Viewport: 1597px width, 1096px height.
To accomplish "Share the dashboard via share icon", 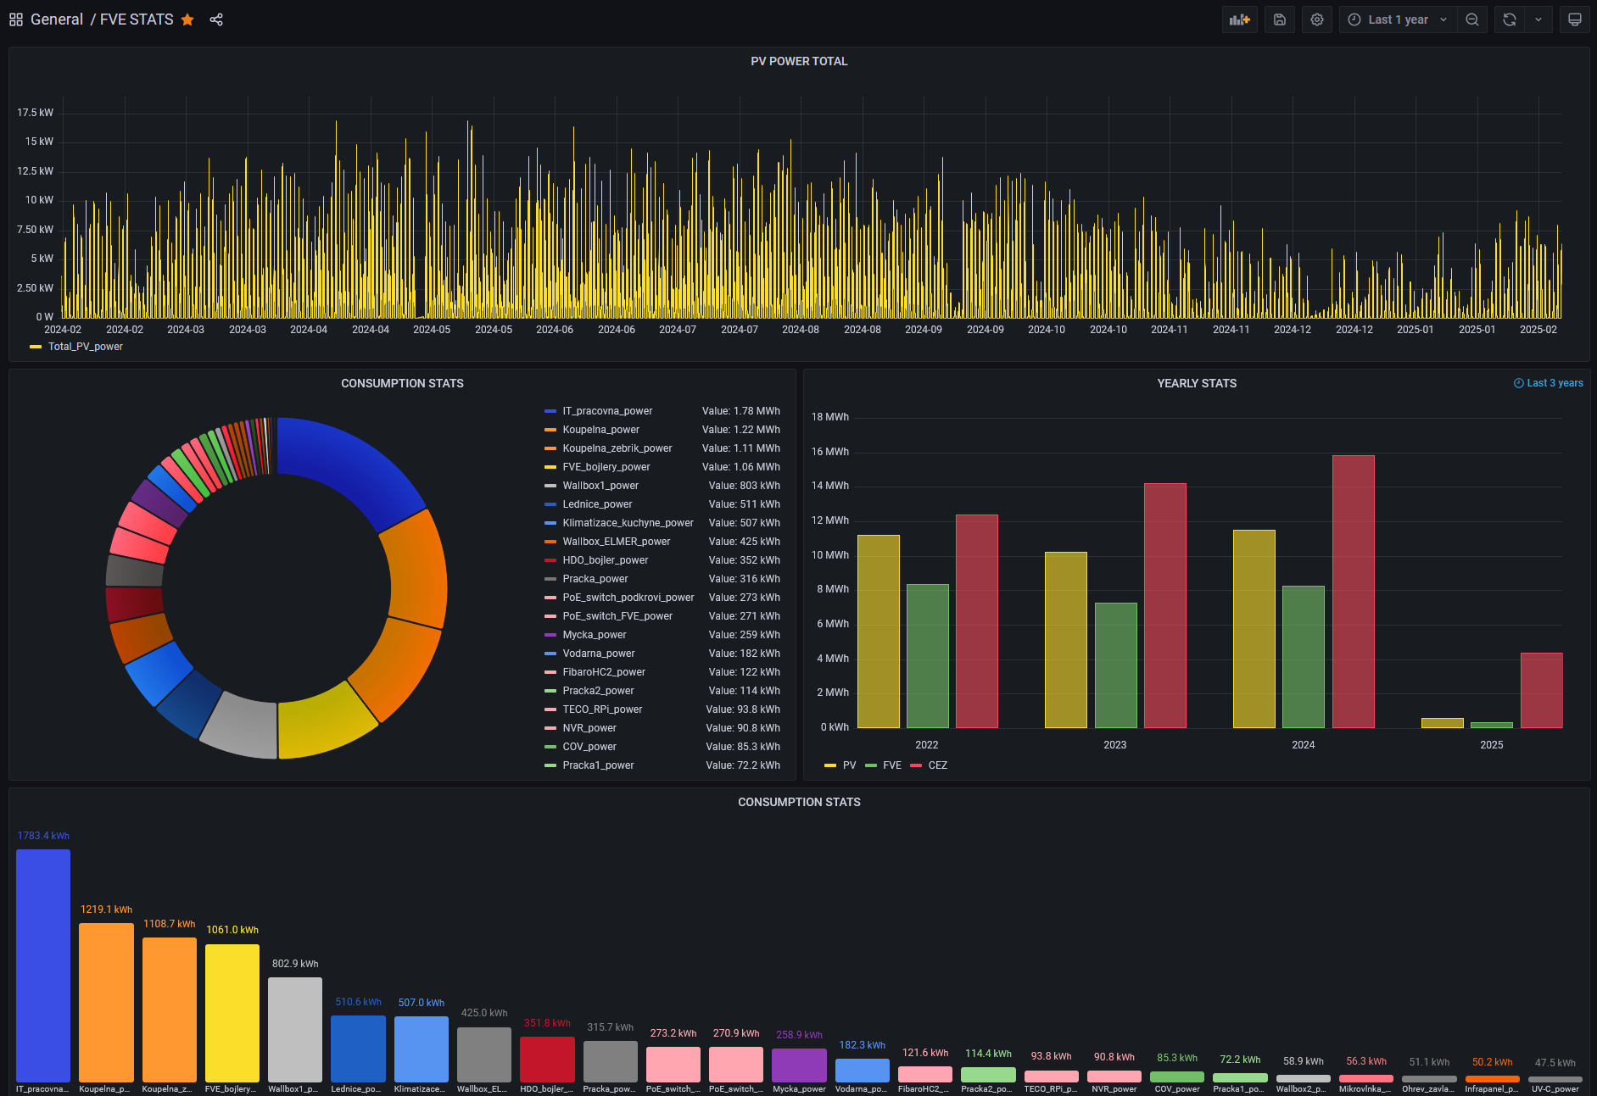I will (216, 19).
